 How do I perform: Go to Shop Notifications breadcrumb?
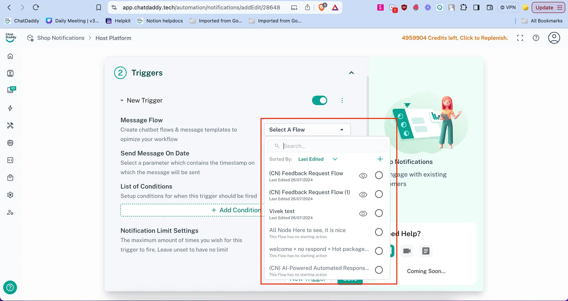click(61, 38)
